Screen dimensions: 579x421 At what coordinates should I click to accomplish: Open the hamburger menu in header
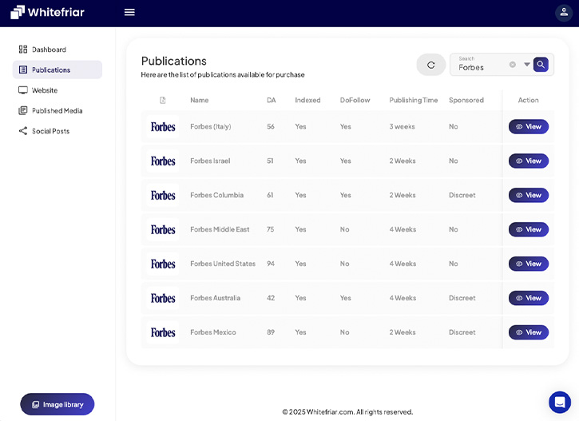pos(129,12)
